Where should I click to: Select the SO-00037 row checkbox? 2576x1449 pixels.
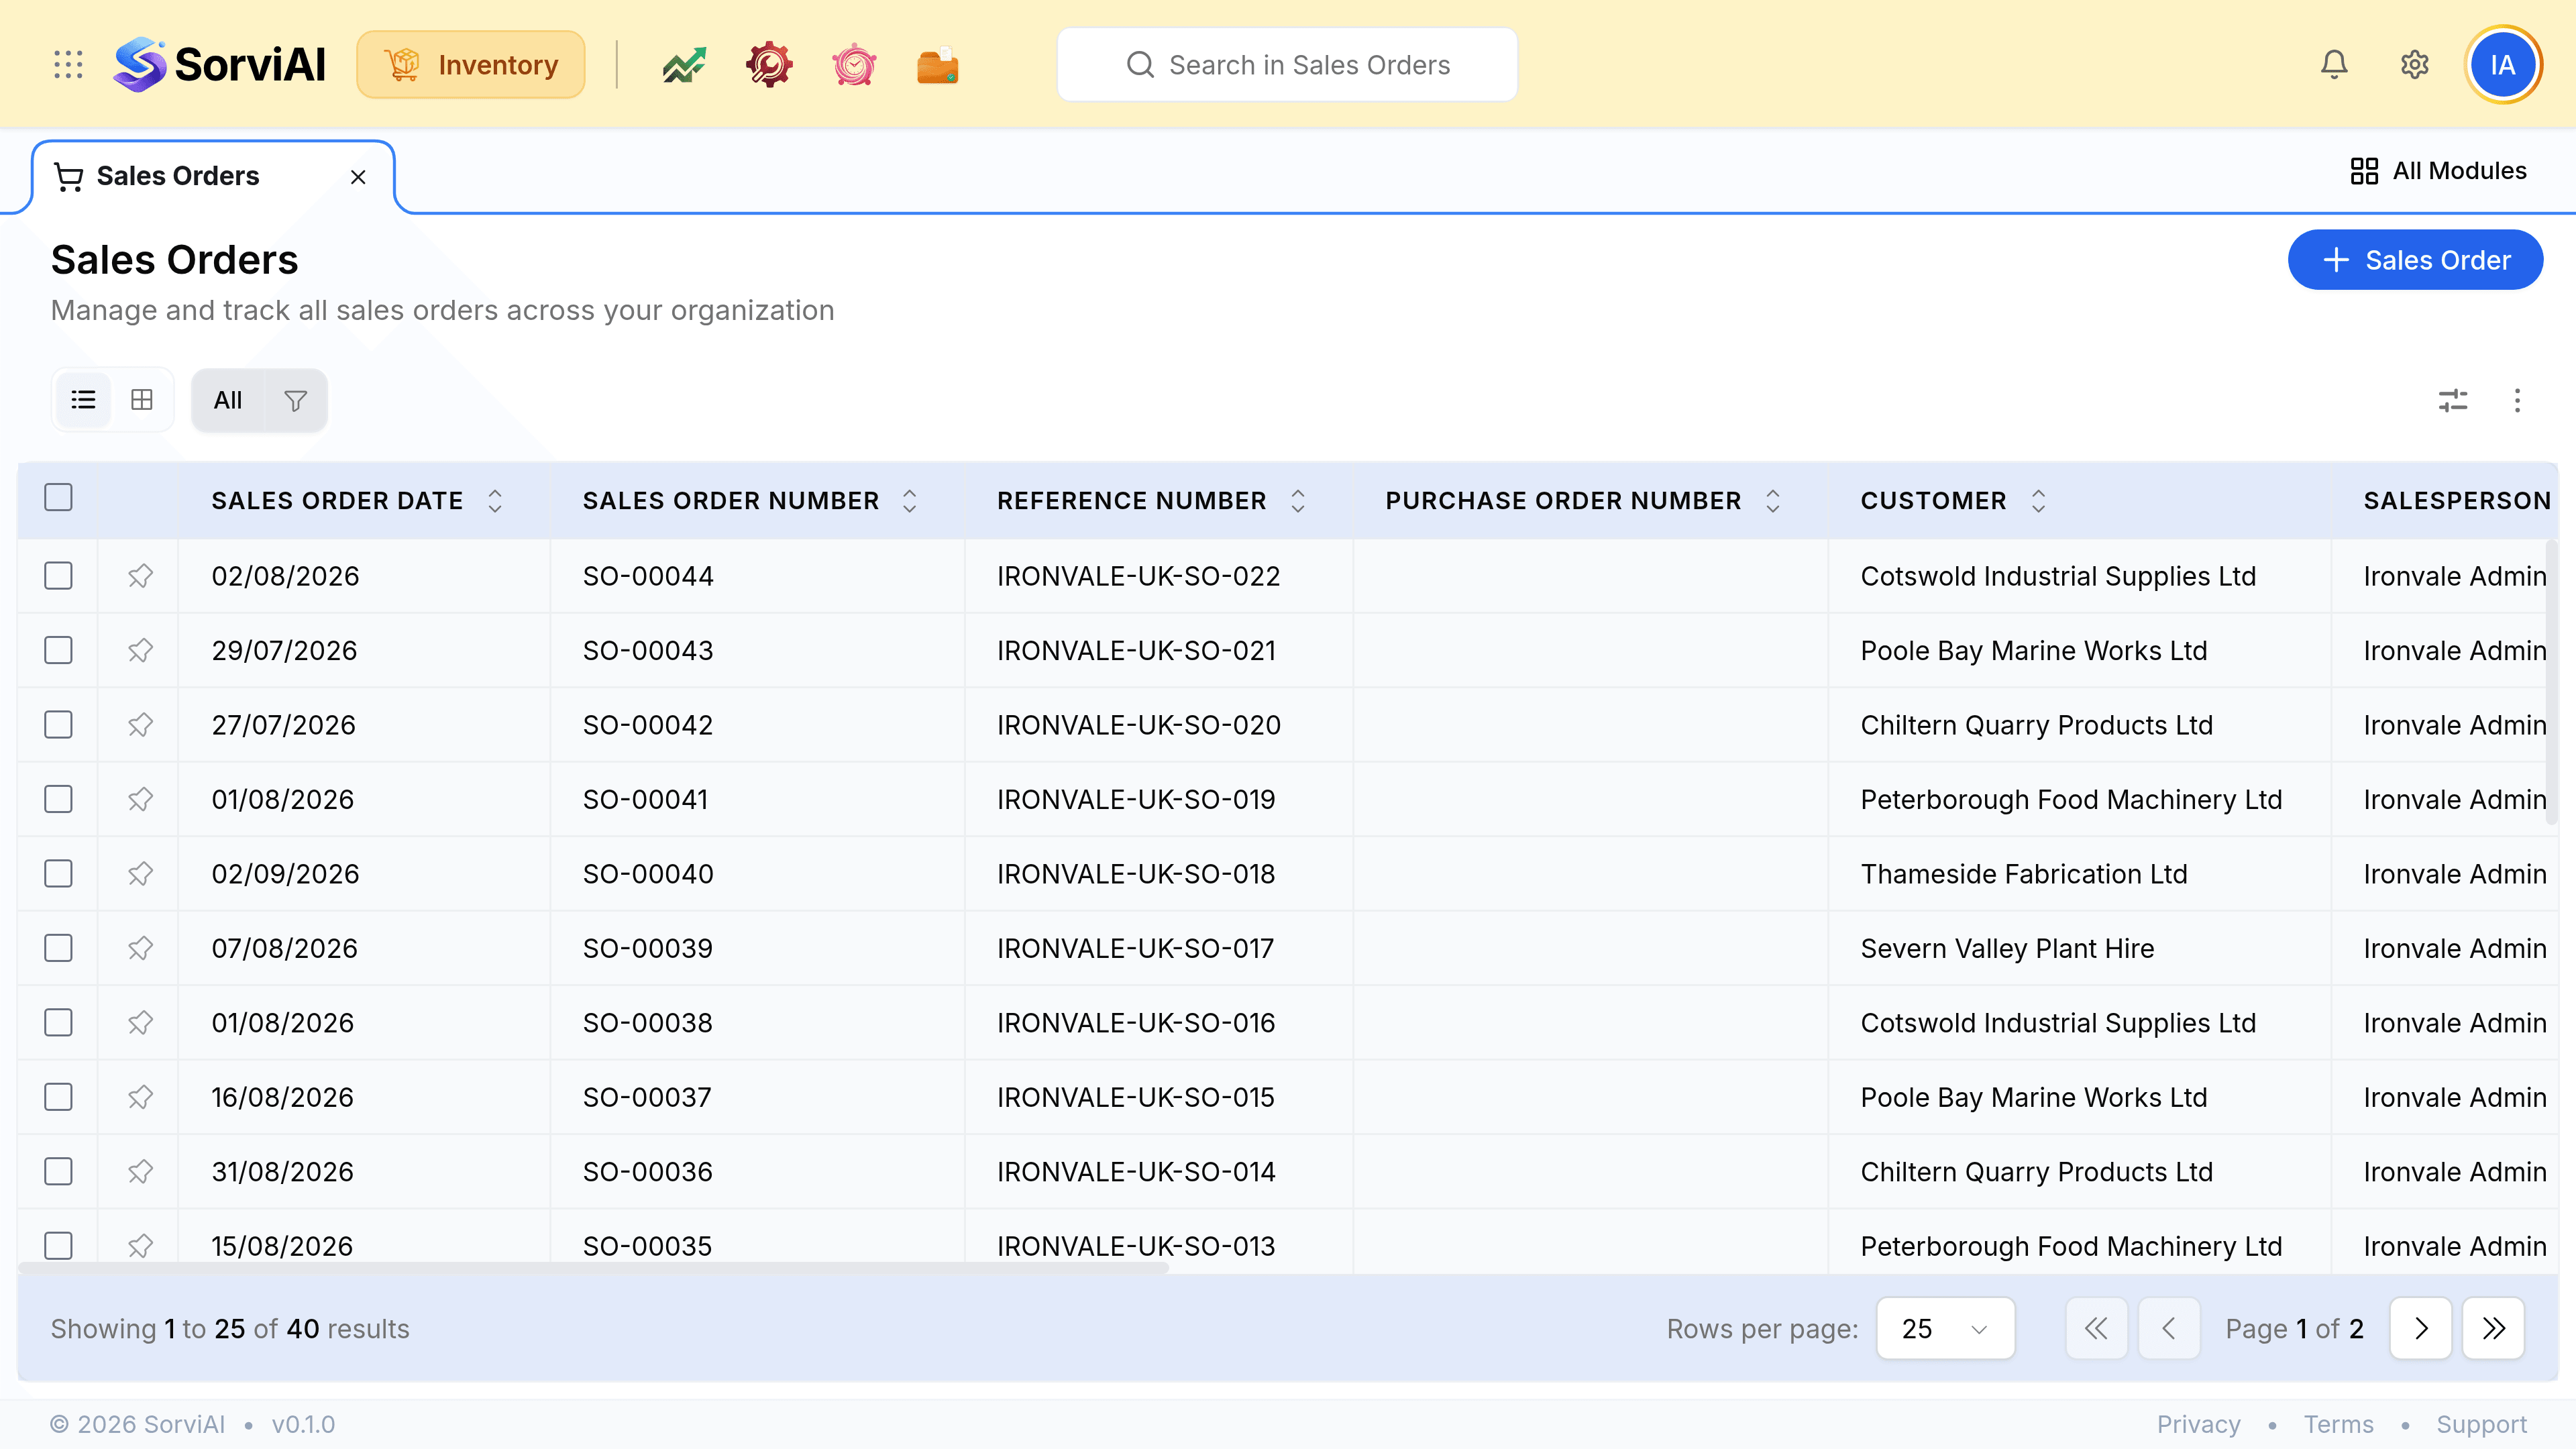pos(59,1097)
